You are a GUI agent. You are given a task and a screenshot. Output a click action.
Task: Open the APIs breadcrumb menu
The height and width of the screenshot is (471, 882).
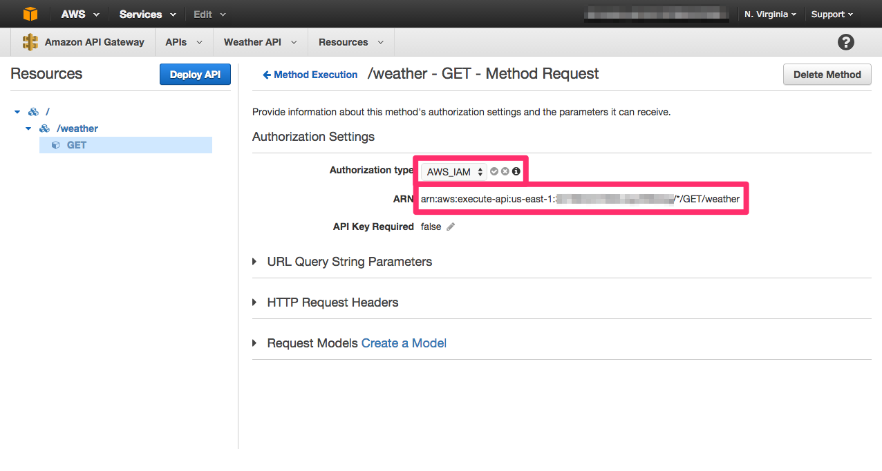(x=184, y=42)
